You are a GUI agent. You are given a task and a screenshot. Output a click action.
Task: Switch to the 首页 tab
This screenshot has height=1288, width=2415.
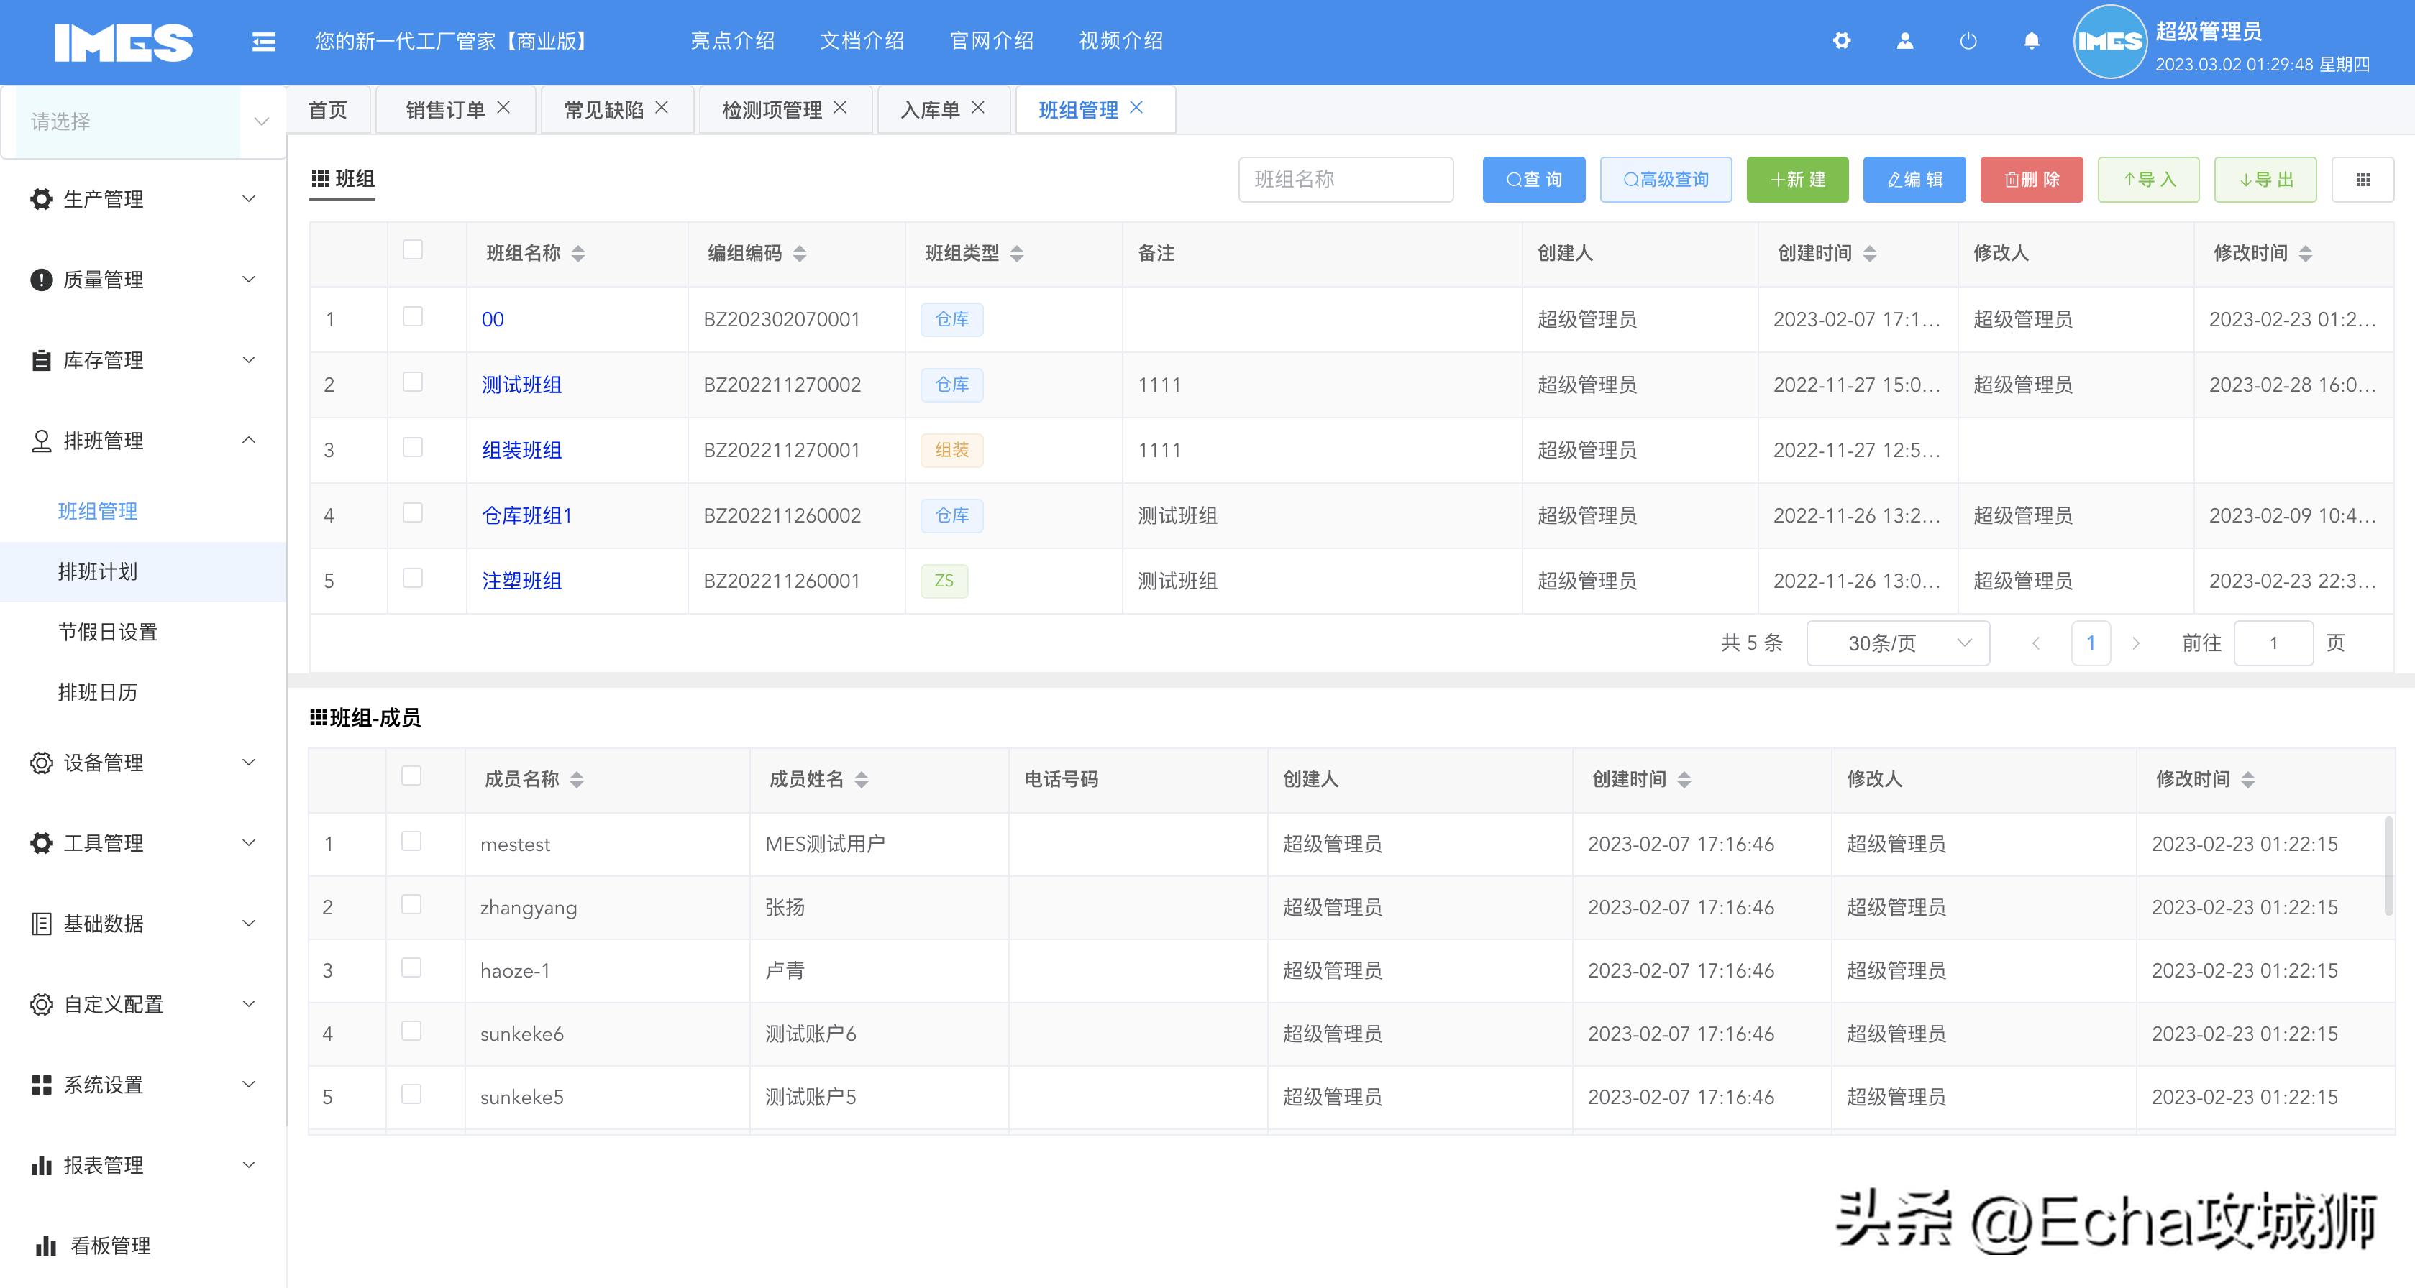click(327, 109)
